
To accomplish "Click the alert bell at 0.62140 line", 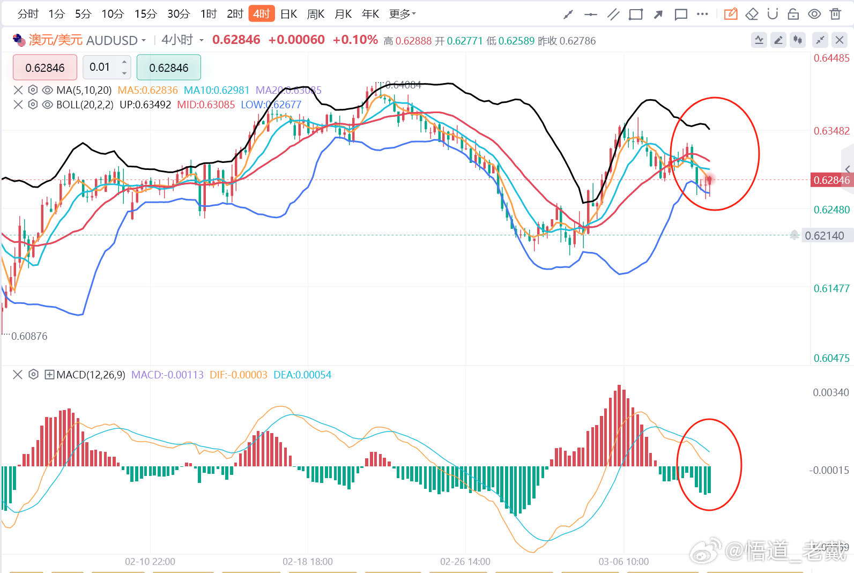I will tap(794, 235).
